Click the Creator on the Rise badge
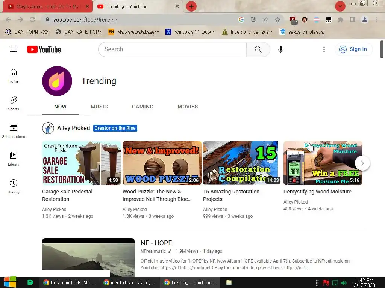 click(115, 128)
